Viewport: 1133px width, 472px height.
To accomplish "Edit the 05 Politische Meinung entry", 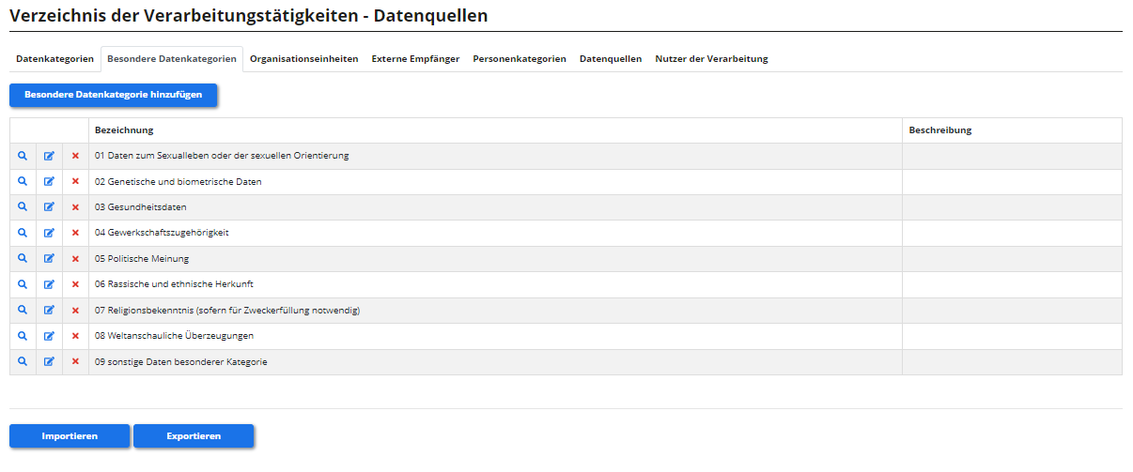I will pos(49,259).
